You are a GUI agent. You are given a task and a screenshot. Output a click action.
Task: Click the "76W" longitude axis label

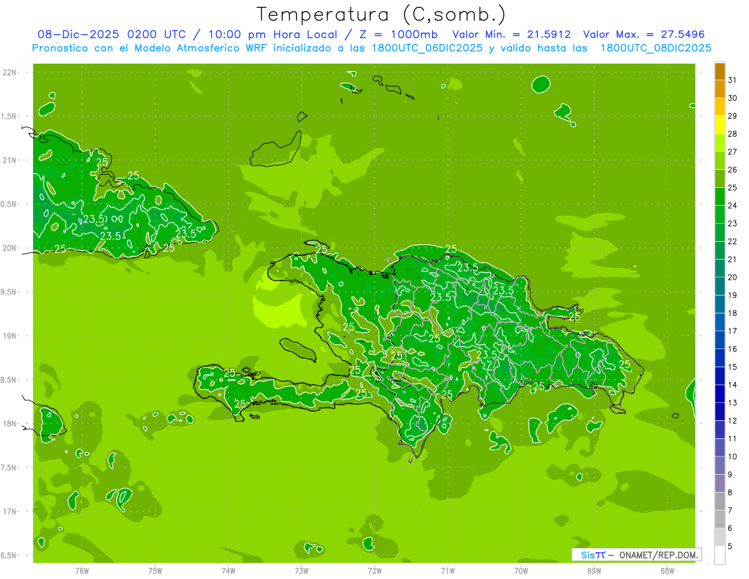pyautogui.click(x=82, y=570)
